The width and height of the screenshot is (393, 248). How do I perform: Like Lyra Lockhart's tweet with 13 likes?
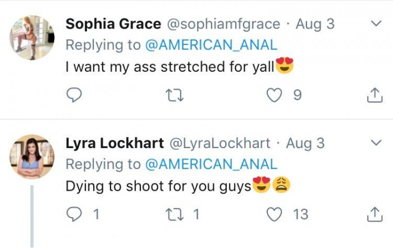point(275,214)
